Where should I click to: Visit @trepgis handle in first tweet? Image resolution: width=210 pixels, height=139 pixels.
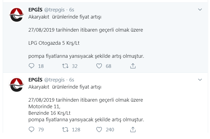(54, 10)
